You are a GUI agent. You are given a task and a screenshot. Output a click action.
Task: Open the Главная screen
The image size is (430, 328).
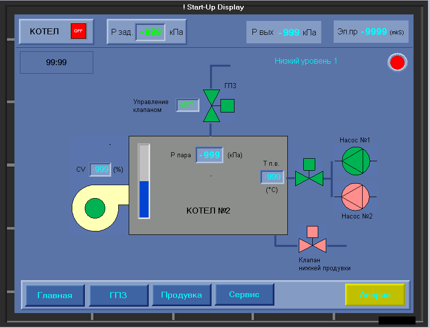[55, 295]
